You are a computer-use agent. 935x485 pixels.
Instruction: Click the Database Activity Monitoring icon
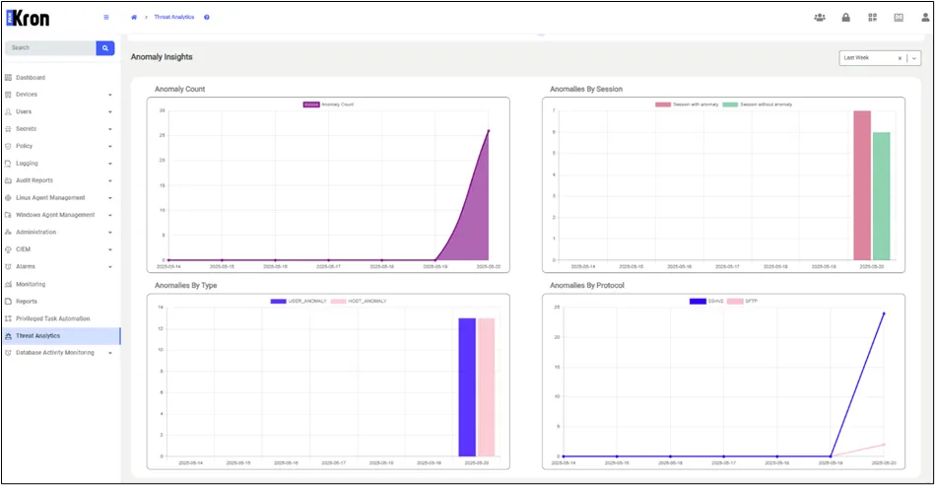(8, 353)
